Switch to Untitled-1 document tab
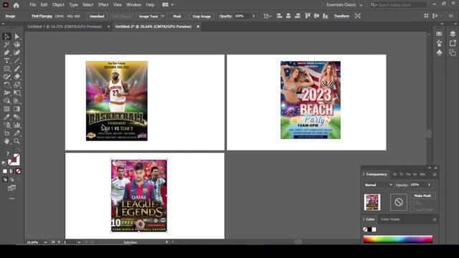Screen dimensions: 459x258 click(65, 27)
